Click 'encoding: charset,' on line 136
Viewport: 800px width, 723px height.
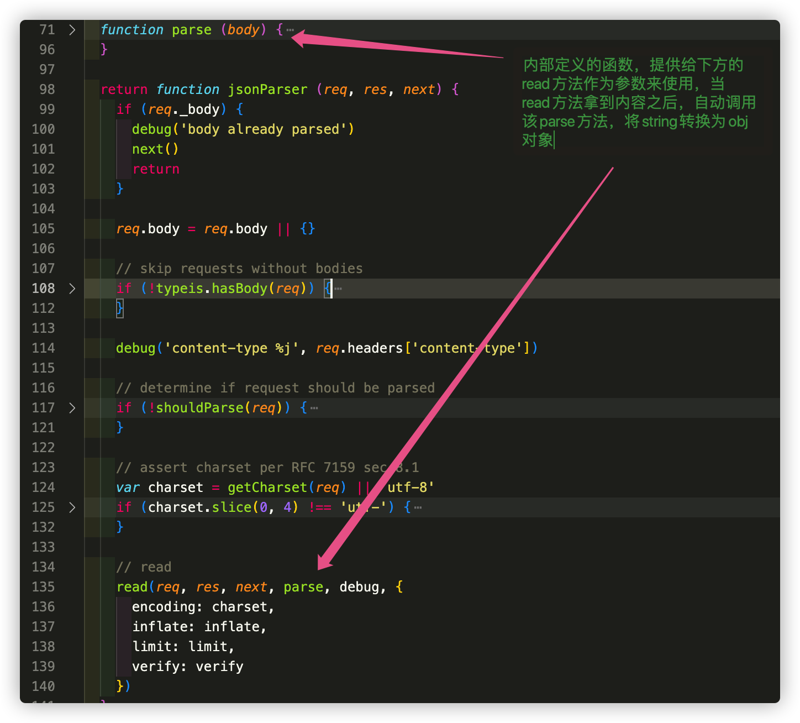203,607
